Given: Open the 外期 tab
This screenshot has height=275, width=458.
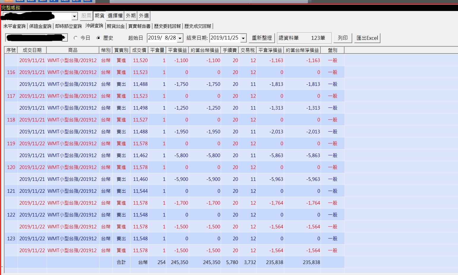Looking at the screenshot, I should [x=131, y=16].
